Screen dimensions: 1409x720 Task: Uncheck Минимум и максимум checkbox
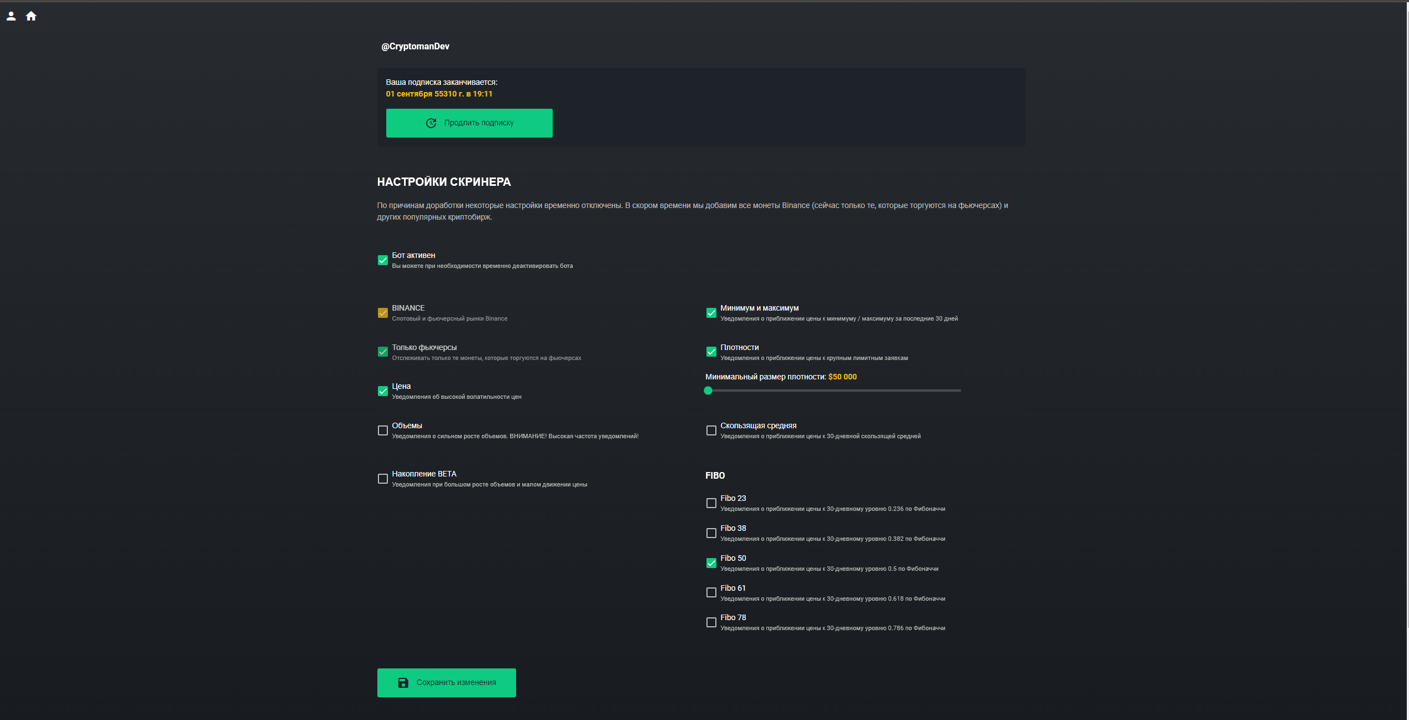click(x=711, y=313)
